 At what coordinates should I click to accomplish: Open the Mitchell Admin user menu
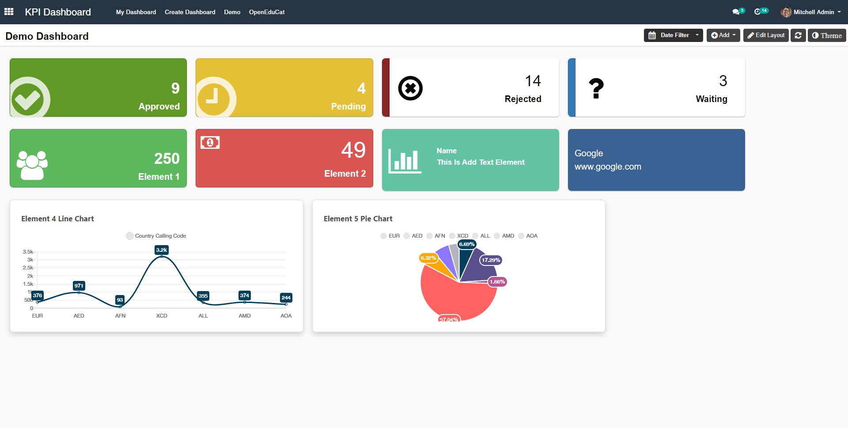(811, 12)
